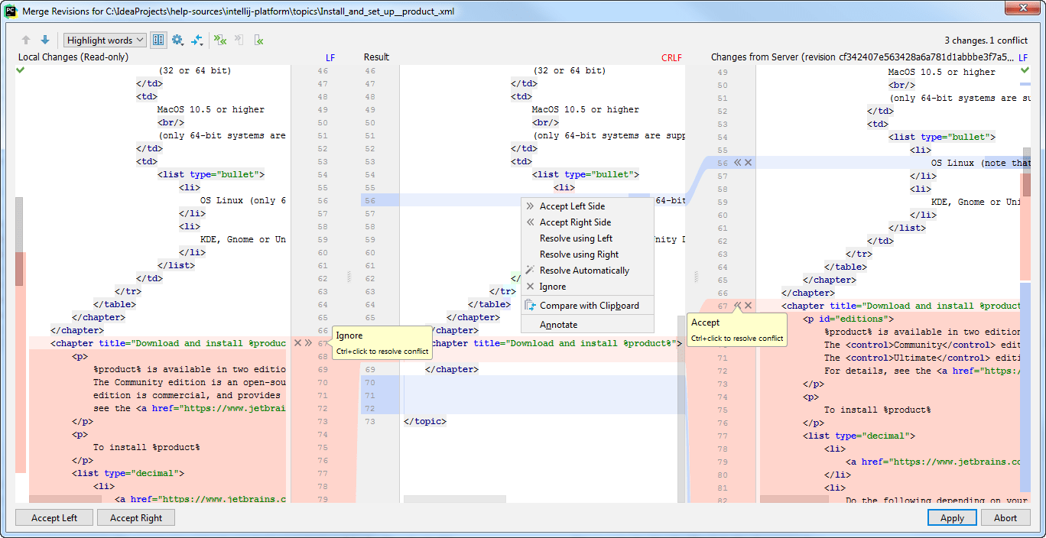Dismiss conflict with X icon near line 67
Screen dimensions: 1046x538
[x=747, y=305]
